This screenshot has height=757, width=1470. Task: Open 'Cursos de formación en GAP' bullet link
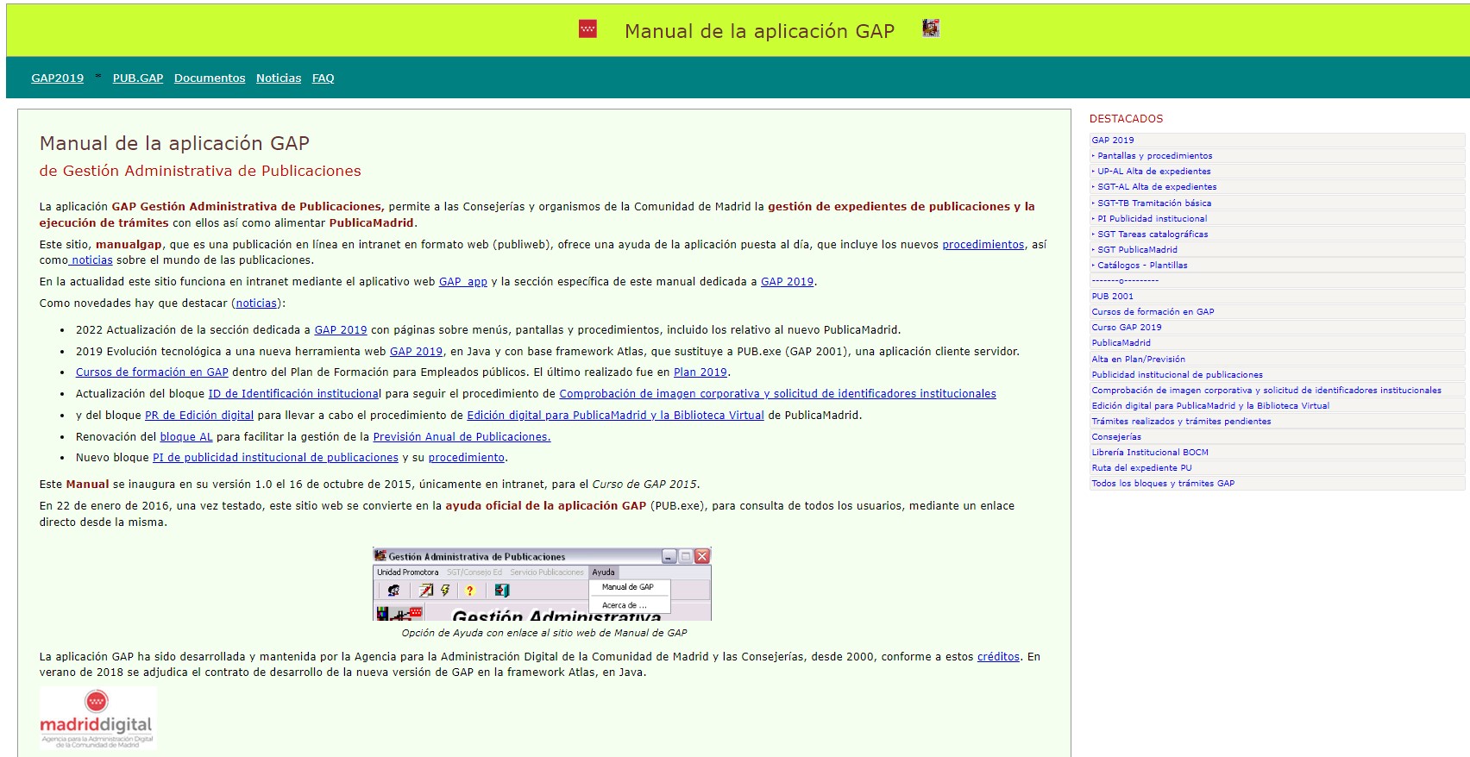[152, 372]
